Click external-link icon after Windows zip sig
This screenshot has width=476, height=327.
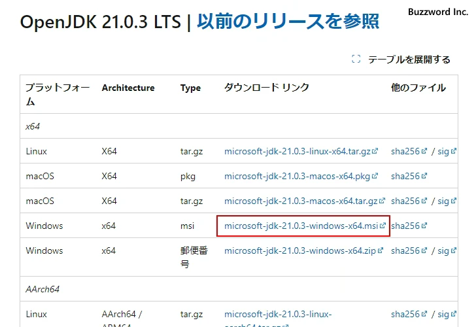point(454,250)
